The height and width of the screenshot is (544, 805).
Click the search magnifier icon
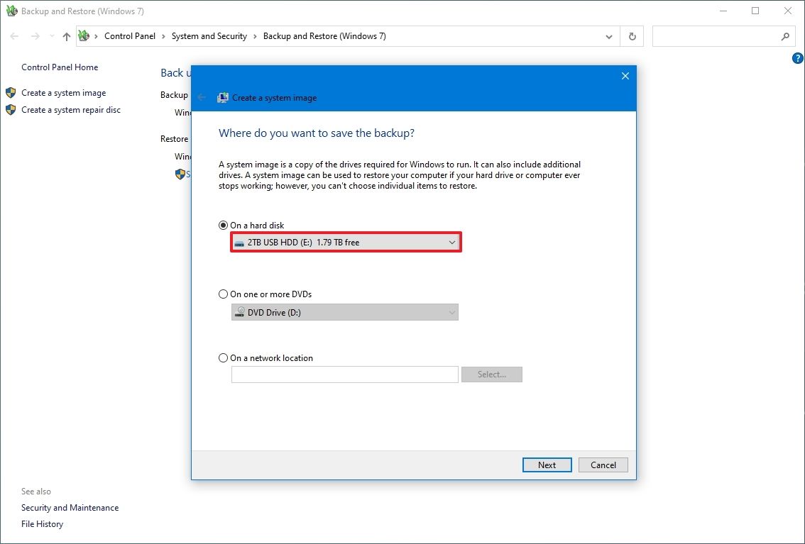[785, 36]
